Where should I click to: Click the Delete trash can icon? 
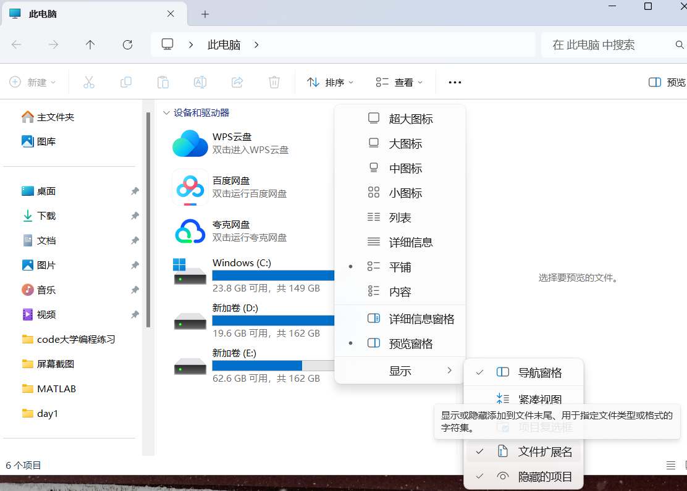click(274, 82)
